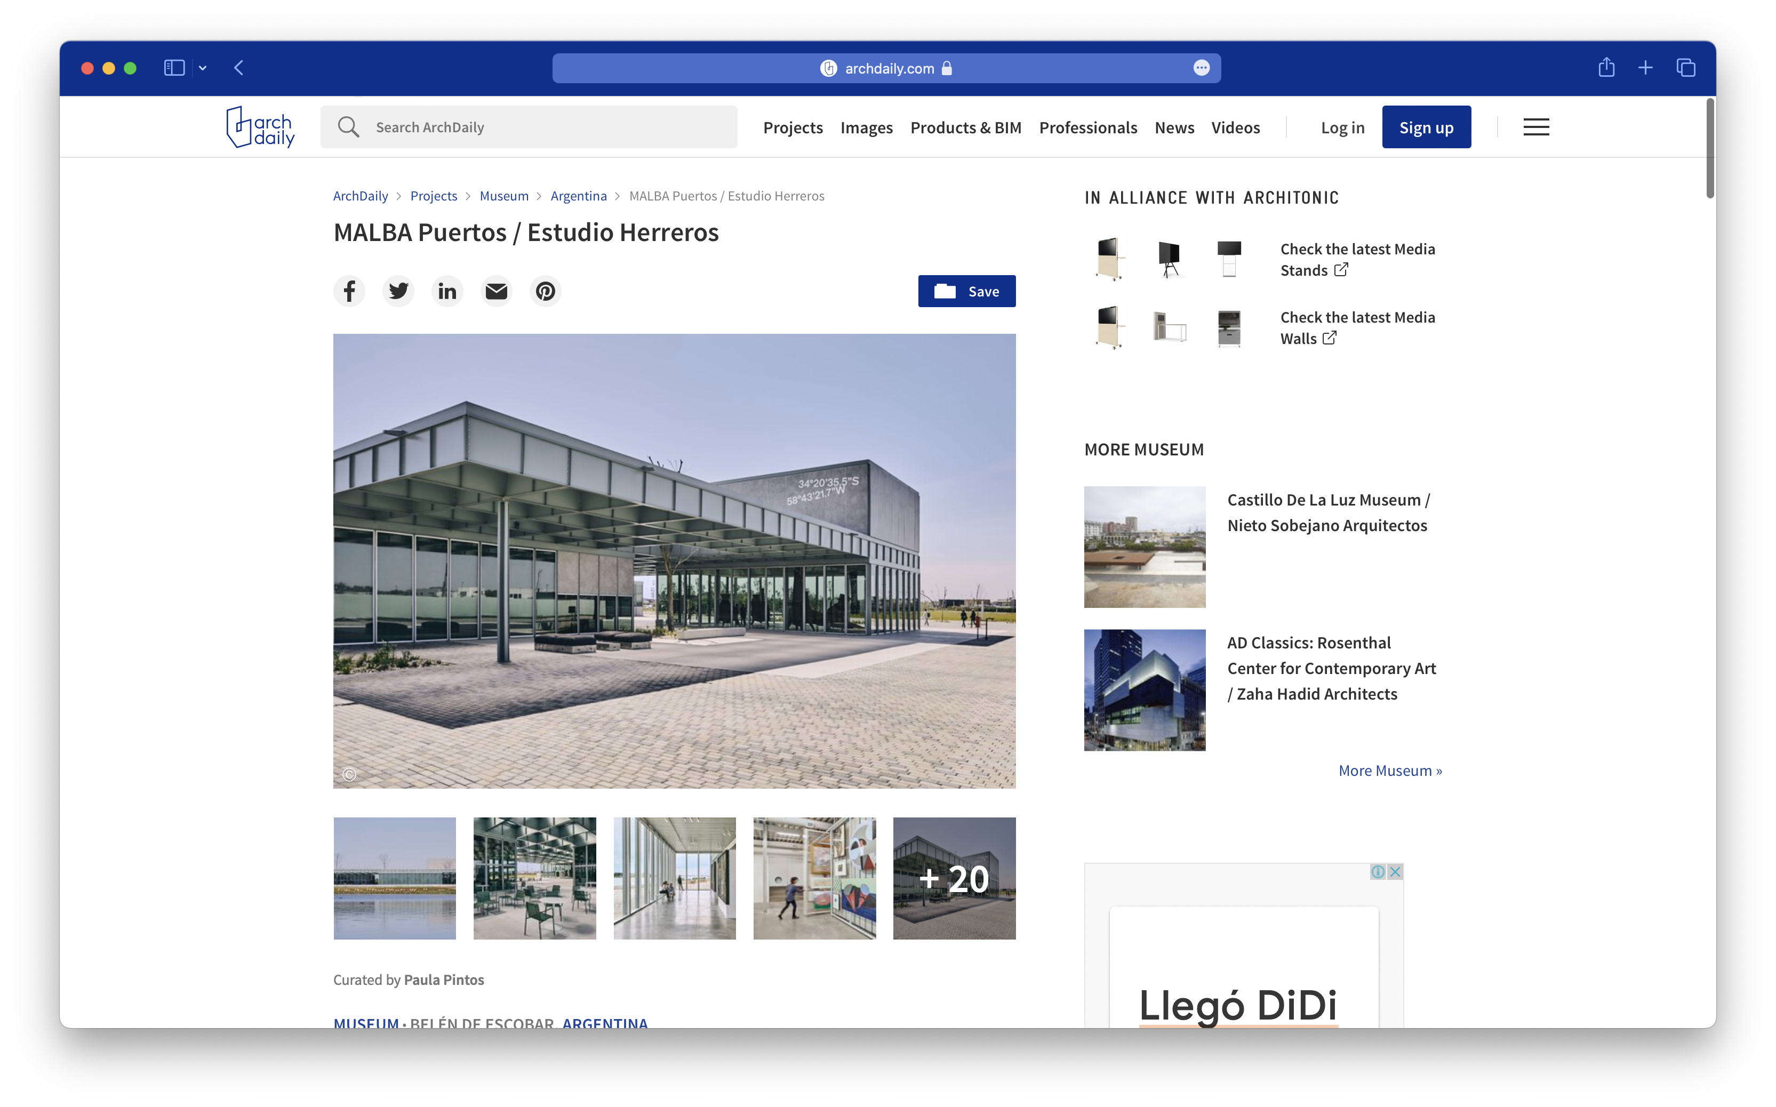Open the hamburger menu icon
The height and width of the screenshot is (1107, 1776).
1536,127
